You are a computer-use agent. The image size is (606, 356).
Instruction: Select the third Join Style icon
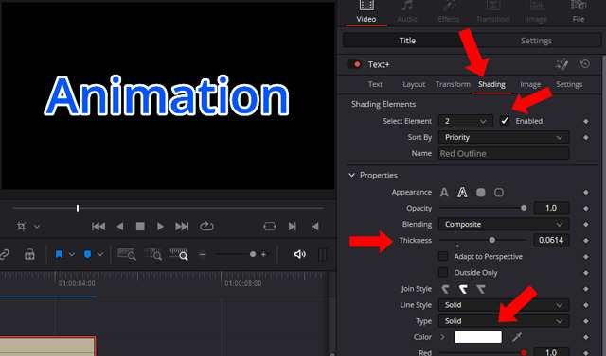tap(481, 289)
